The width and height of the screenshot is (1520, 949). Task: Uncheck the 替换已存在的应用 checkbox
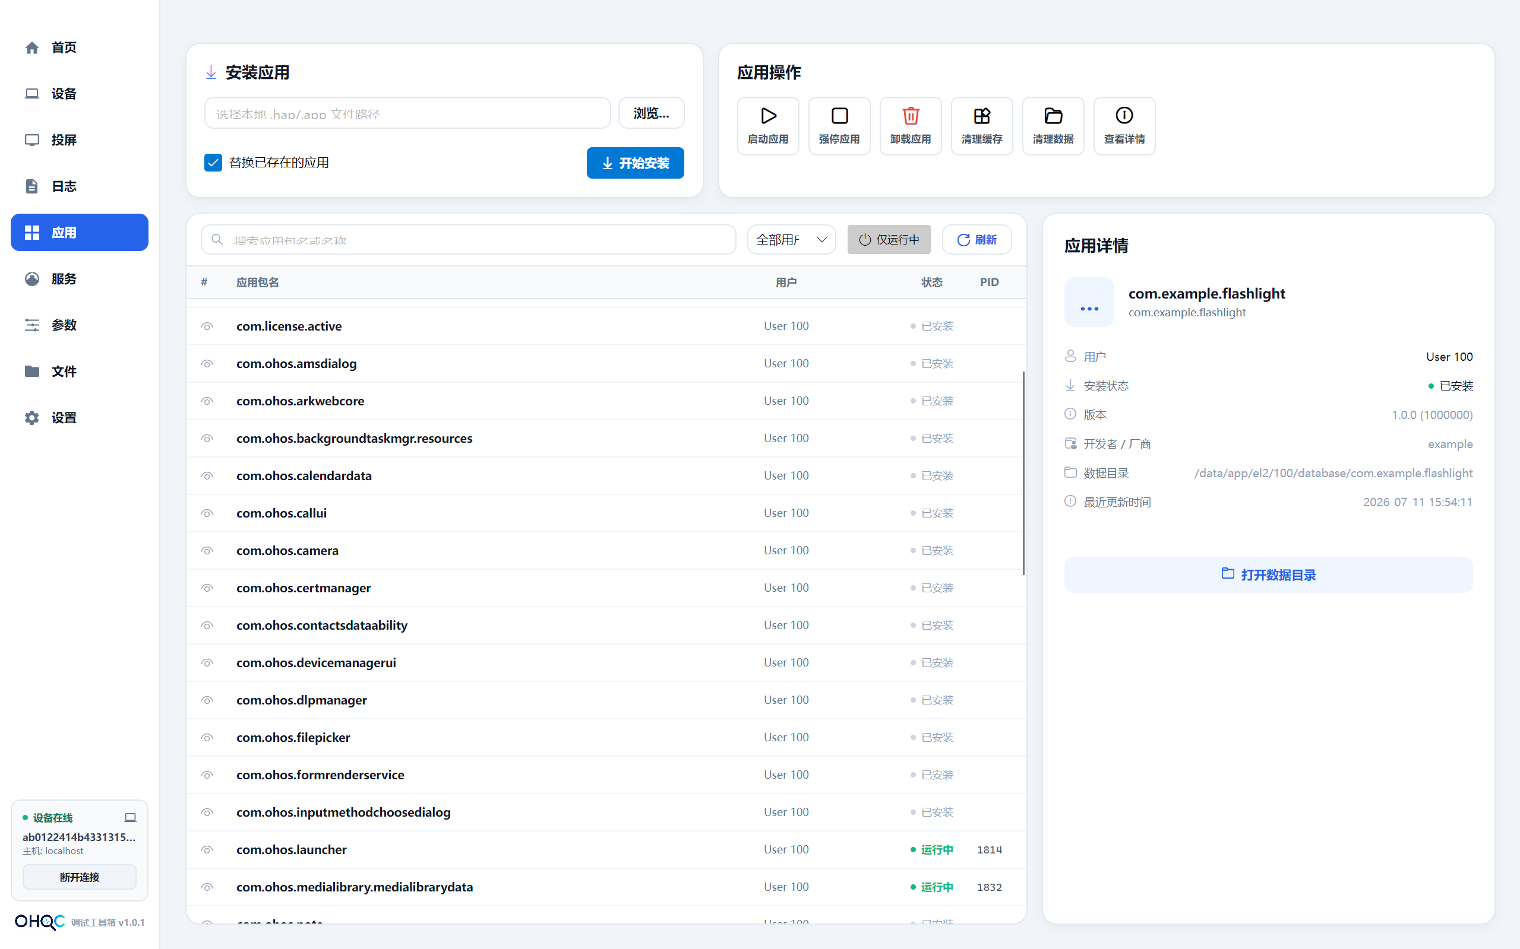click(x=213, y=163)
